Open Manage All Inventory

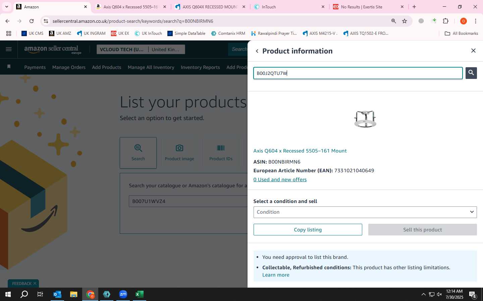(x=151, y=67)
